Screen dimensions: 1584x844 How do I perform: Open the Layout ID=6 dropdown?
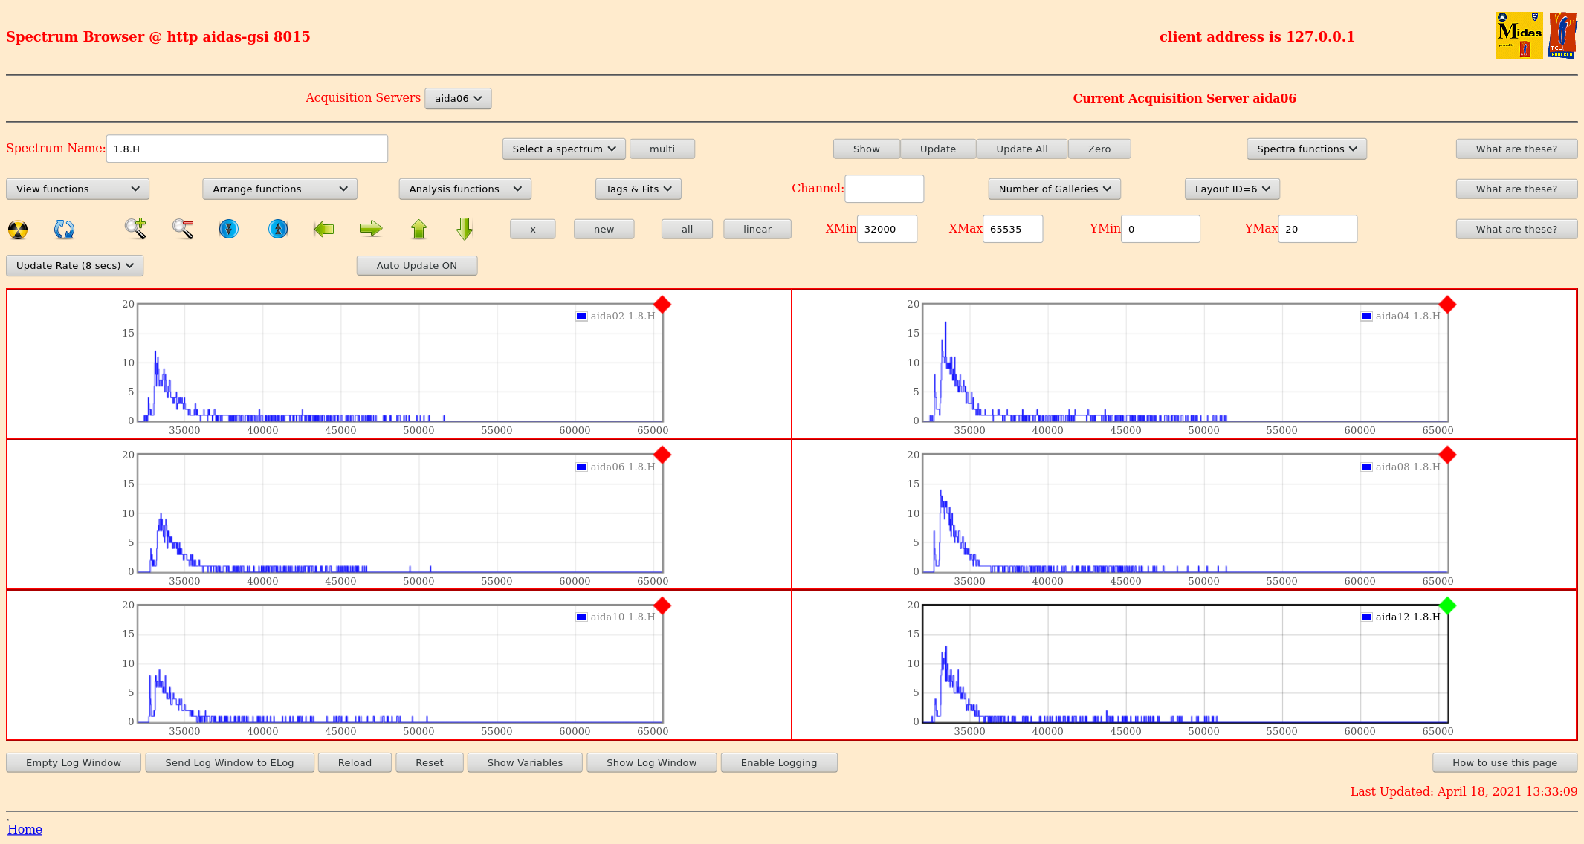[x=1232, y=189]
